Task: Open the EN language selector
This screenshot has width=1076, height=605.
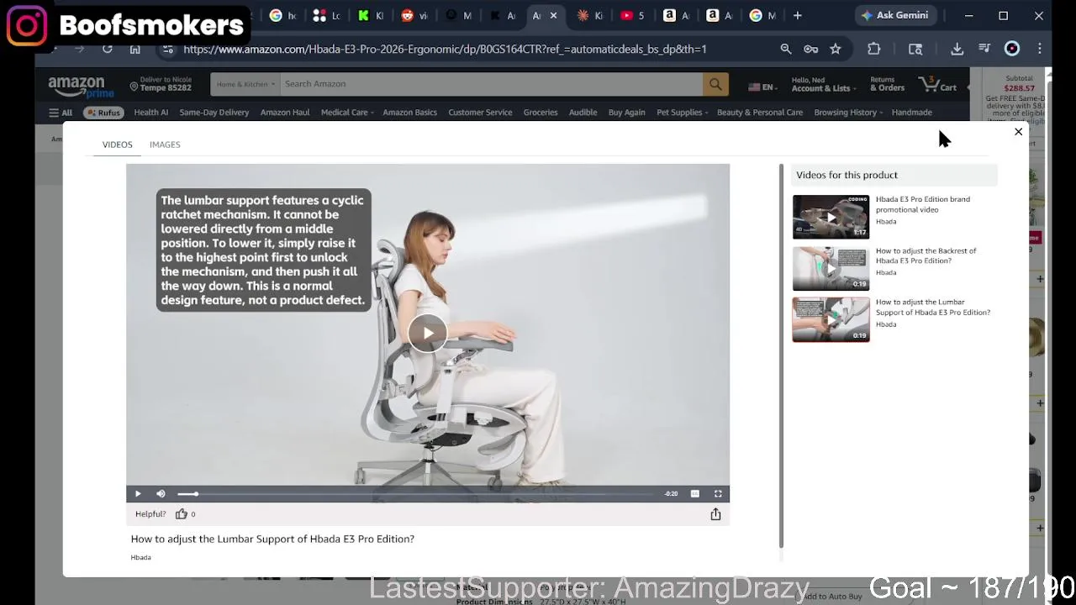Action: pos(762,87)
